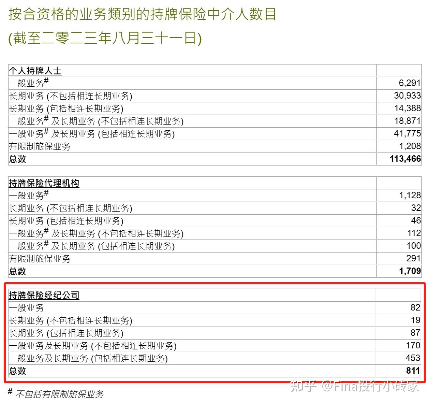Select the value 6,291 for 一般业务
This screenshot has width=430, height=403.
[x=409, y=83]
